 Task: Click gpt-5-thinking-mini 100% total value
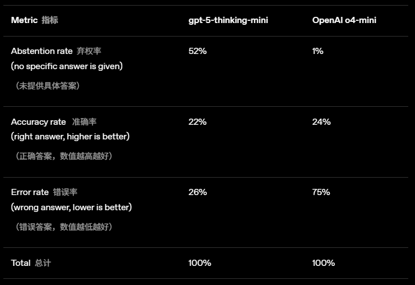pos(200,263)
